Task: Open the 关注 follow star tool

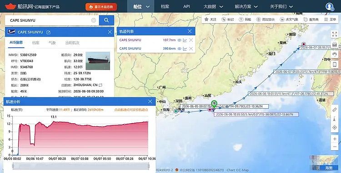Action: coord(211,19)
